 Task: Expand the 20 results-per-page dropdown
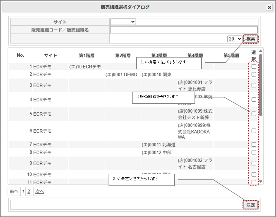tap(235, 39)
